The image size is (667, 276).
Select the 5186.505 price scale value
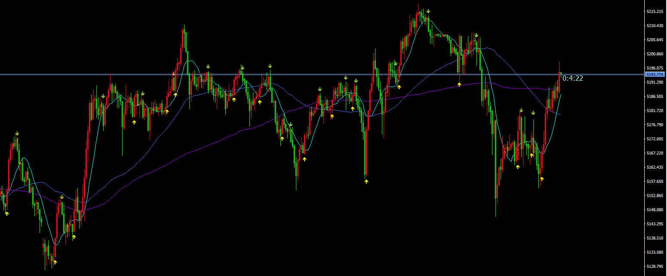(x=655, y=97)
